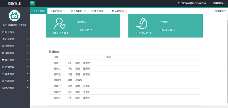Click 张春明 in the 星期五 row
The image size is (228, 108).
point(87,86)
